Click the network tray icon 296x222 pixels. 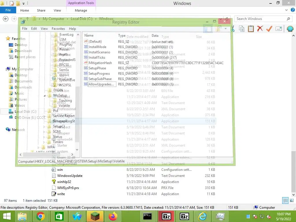[x=262, y=217]
